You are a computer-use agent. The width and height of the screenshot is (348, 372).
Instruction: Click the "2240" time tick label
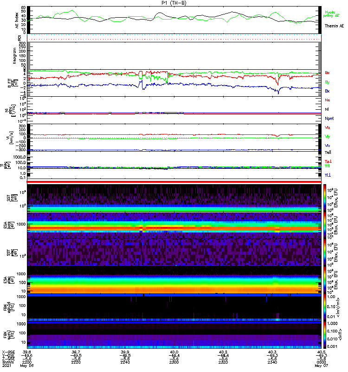(x=125, y=362)
